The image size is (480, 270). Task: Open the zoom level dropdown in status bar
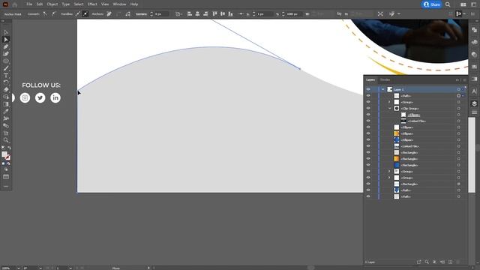pyautogui.click(x=19, y=268)
